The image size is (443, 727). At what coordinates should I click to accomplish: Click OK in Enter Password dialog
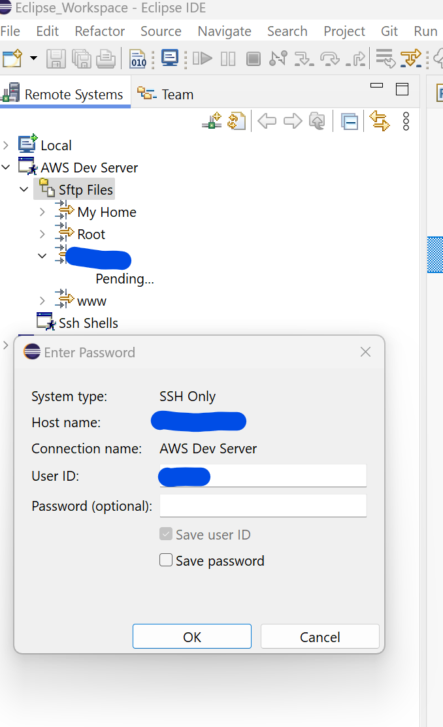tap(192, 637)
